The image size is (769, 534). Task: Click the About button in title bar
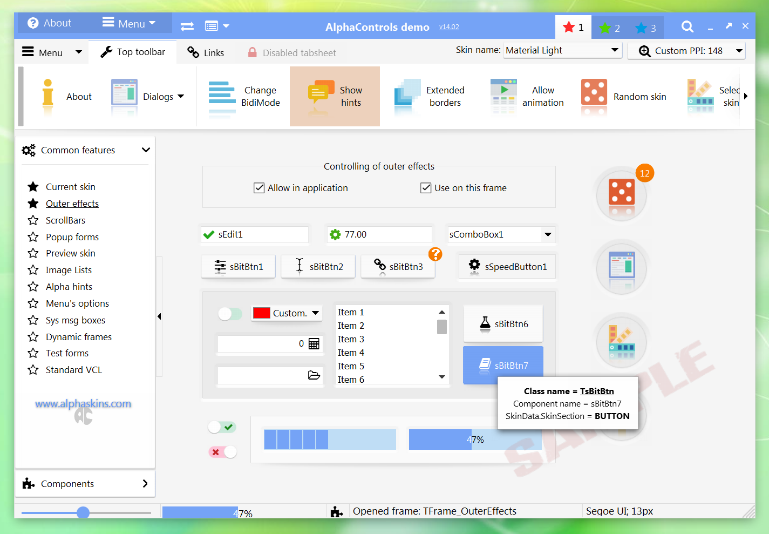pyautogui.click(x=50, y=23)
